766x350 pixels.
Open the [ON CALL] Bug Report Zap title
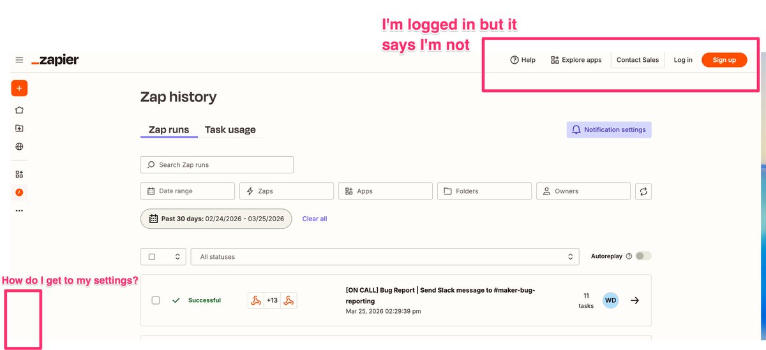(x=440, y=295)
